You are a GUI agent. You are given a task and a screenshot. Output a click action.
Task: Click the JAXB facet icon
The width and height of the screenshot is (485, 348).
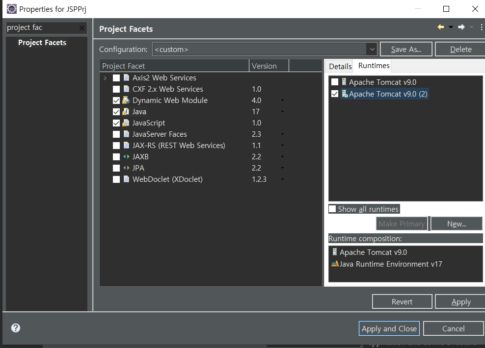[126, 156]
